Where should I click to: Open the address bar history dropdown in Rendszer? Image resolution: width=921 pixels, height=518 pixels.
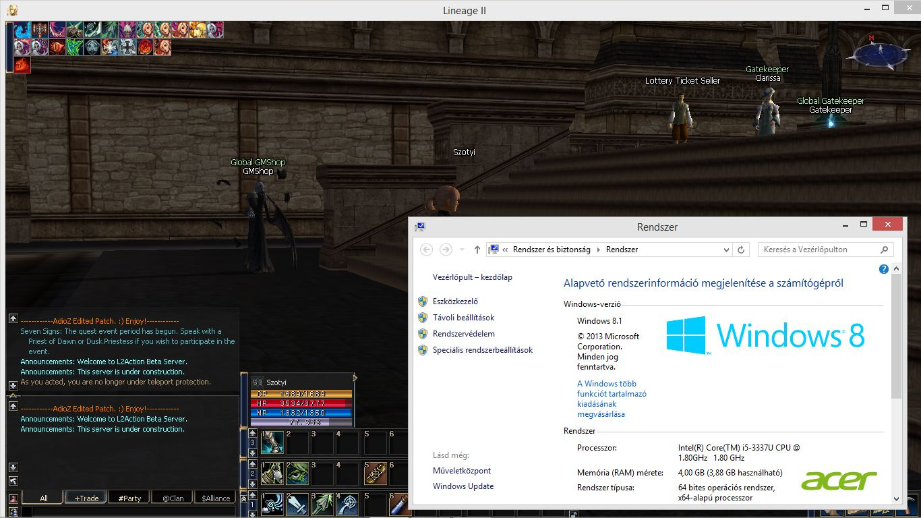coord(726,250)
